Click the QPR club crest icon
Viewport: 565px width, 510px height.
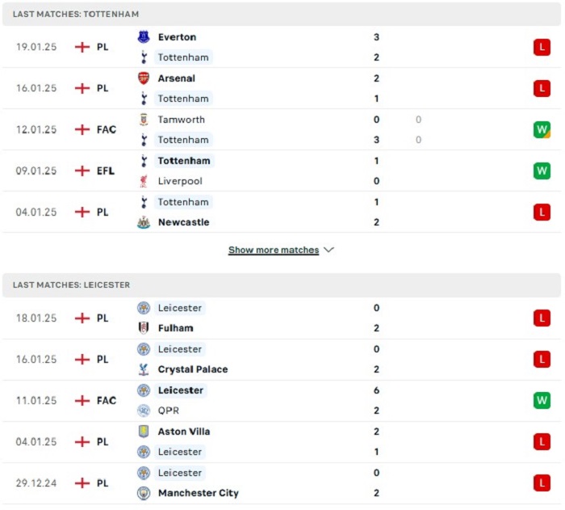144,411
